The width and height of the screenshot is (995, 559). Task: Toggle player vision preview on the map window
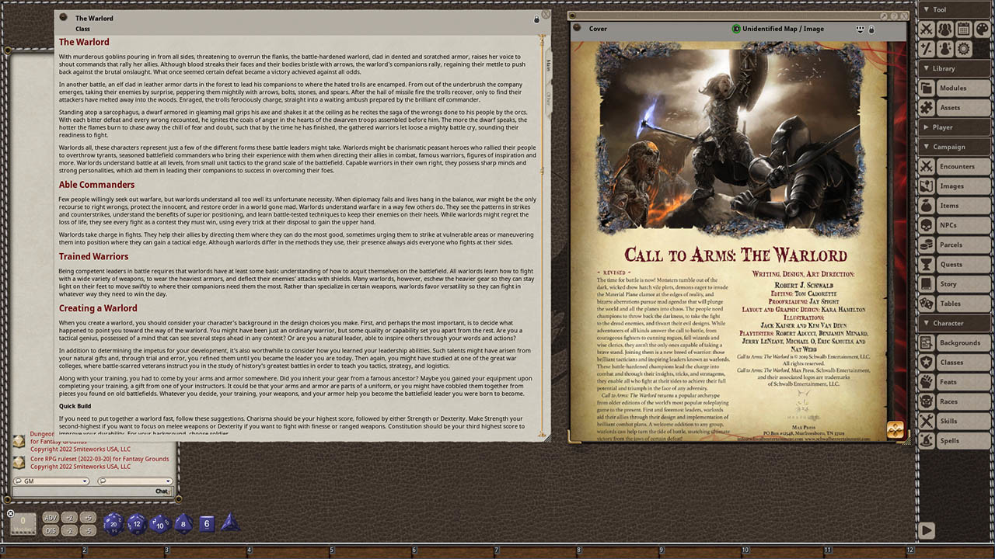pyautogui.click(x=860, y=28)
